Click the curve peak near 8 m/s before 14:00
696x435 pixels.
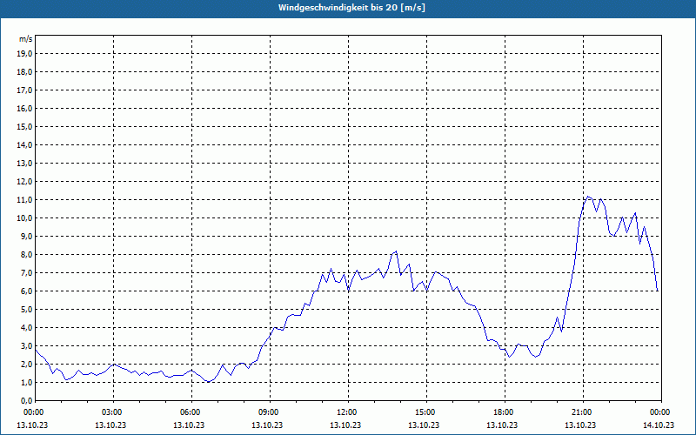point(396,251)
